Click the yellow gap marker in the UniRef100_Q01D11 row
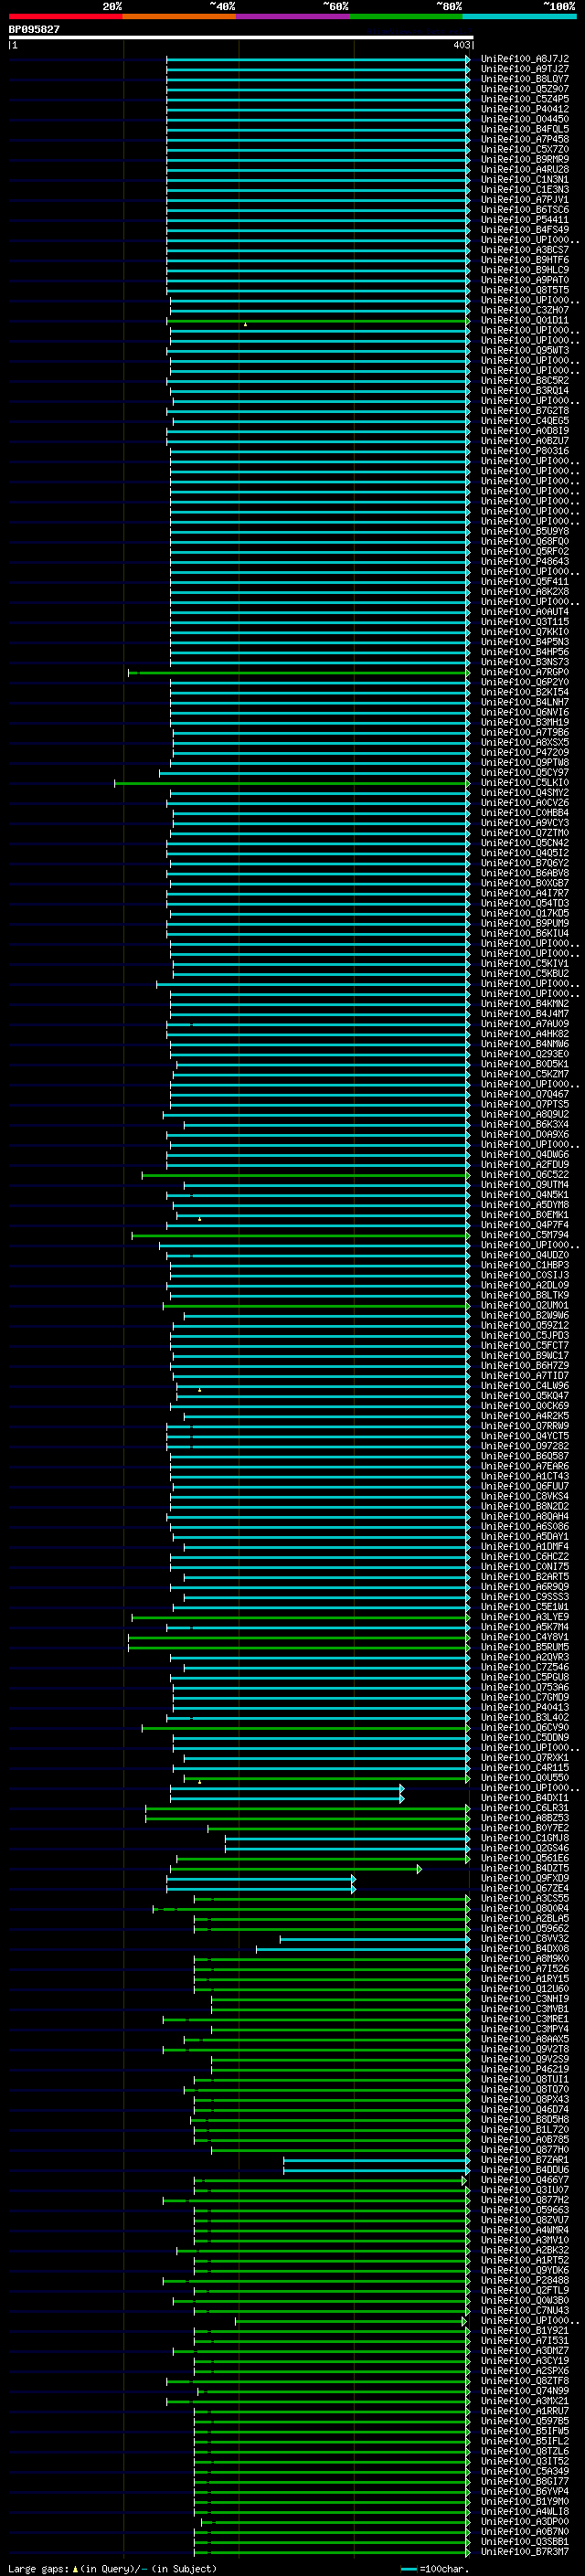585x2576 pixels. [x=245, y=324]
